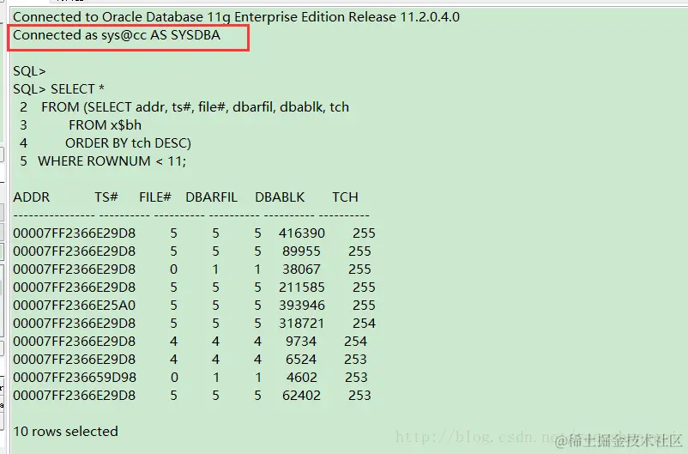Image resolution: width=688 pixels, height=454 pixels.
Task: Click DBABLK value 393946
Action: point(302,306)
